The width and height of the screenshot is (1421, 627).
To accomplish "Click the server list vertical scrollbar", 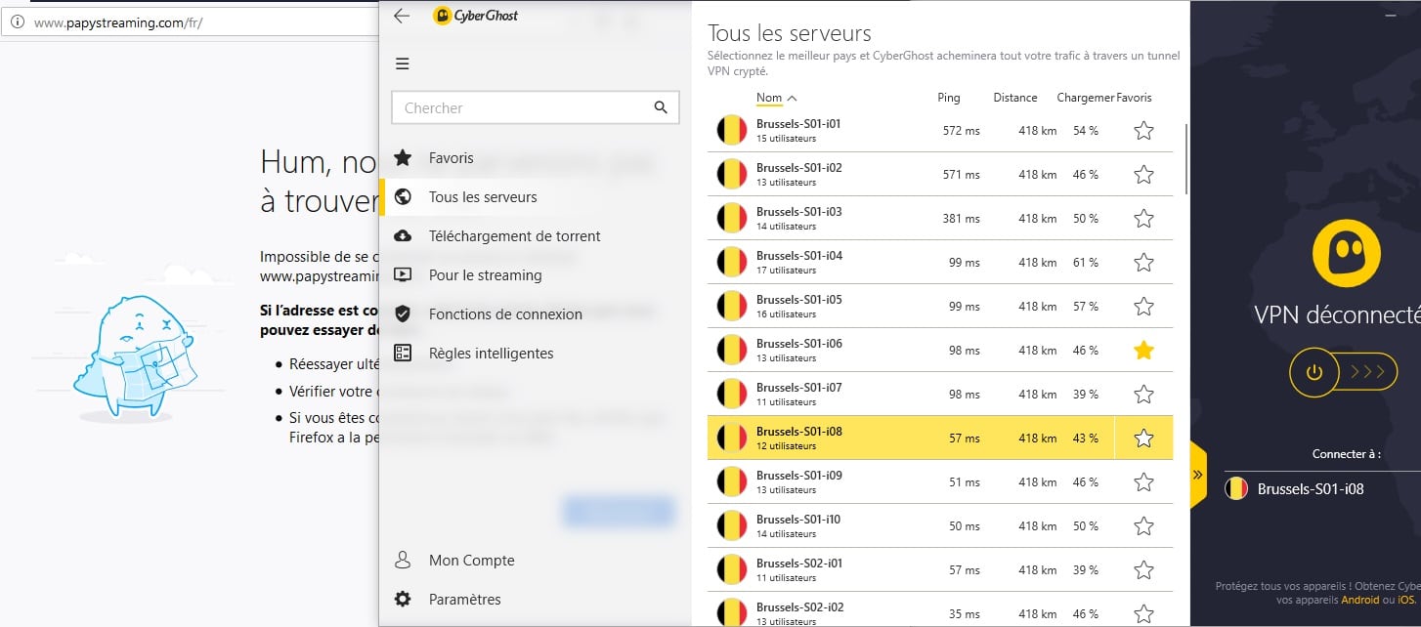I will tap(1186, 156).
